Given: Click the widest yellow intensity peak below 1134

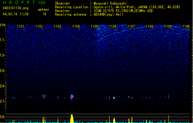Looking at the screenshot, I should [72, 118].
